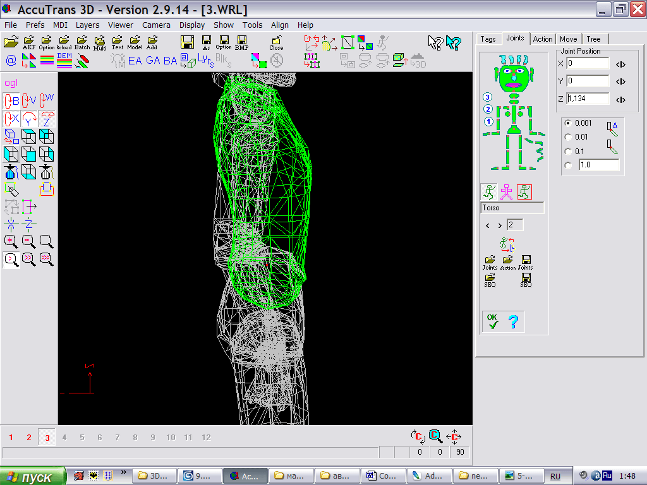Screen dimensions: 647x485
Task: Click the Z joint position input field
Action: 588,99
